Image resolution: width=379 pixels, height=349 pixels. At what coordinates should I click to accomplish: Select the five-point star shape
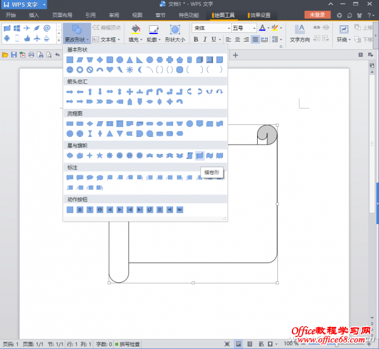100,155
